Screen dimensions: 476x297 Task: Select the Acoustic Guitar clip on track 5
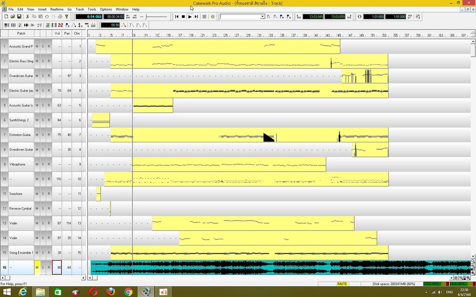click(x=153, y=105)
